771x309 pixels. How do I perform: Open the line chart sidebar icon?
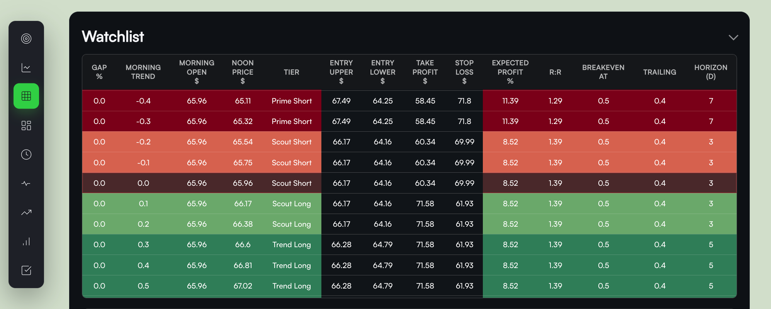pyautogui.click(x=26, y=68)
